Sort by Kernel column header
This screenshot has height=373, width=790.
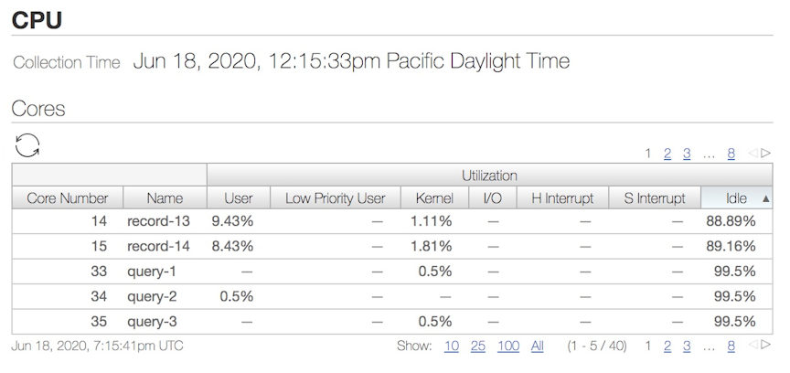(434, 198)
